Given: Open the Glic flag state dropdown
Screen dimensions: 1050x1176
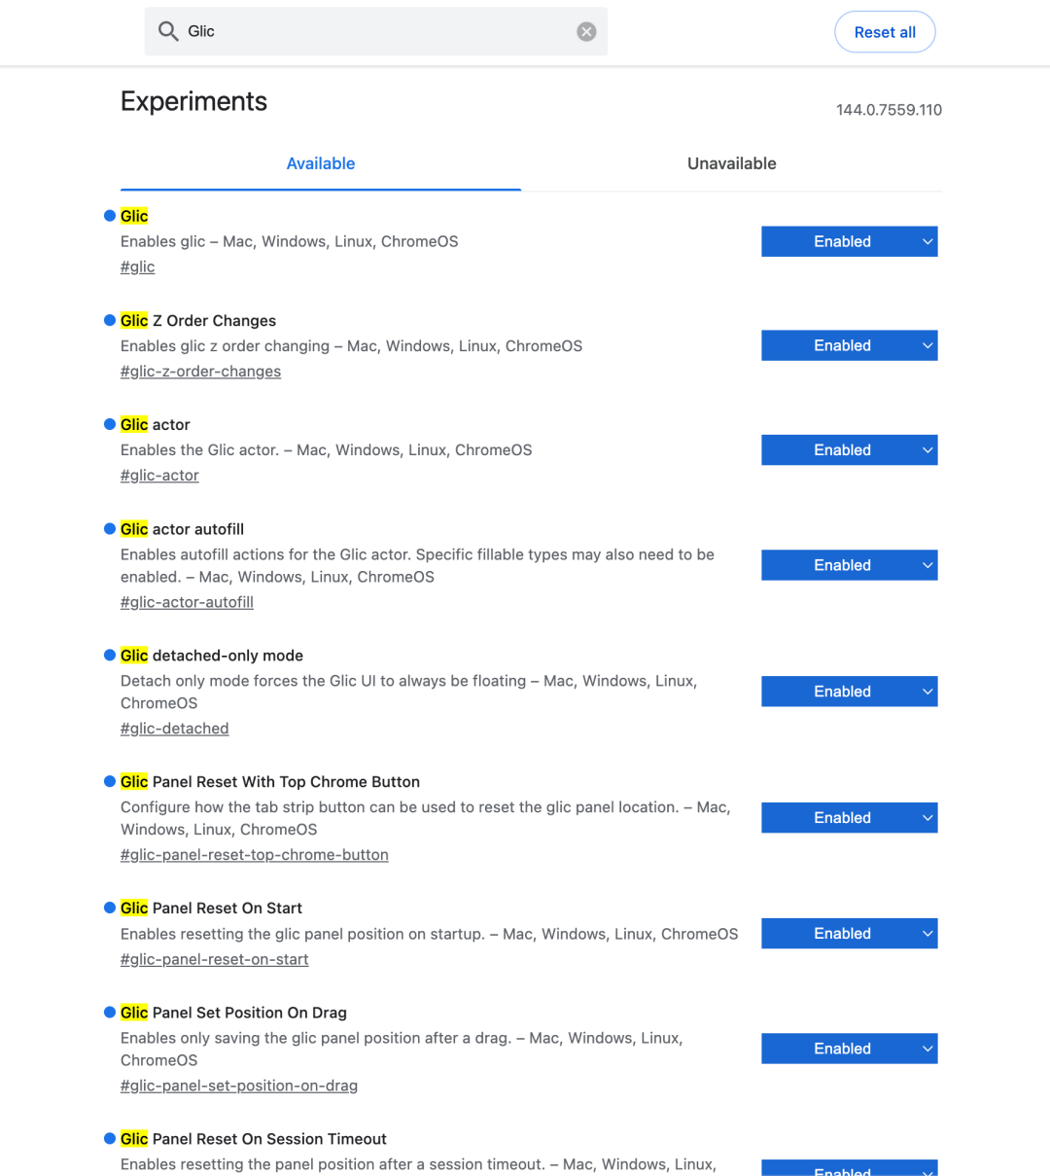Looking at the screenshot, I should pyautogui.click(x=849, y=241).
